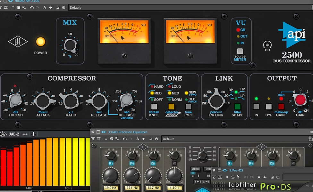Click the pin icon beside '3:UAD Precision Equalizer' title

104,132
